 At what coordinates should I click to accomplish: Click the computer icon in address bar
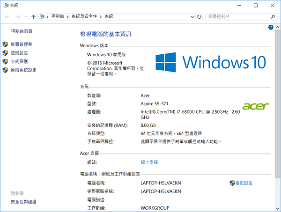click(x=42, y=17)
